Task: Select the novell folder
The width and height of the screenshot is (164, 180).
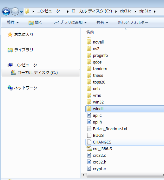Action: point(98,42)
